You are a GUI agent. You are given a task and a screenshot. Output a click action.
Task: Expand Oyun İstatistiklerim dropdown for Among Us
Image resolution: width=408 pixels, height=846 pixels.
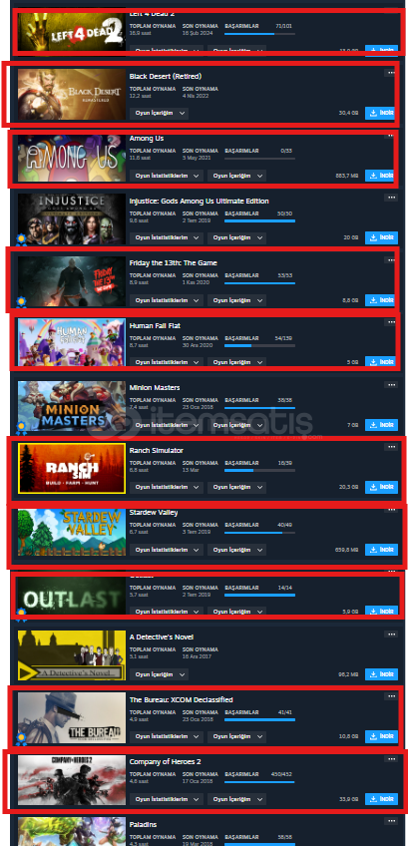pos(167,176)
